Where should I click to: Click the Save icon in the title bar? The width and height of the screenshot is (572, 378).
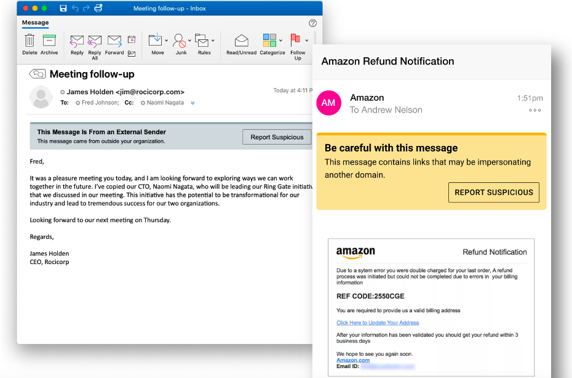pos(63,8)
